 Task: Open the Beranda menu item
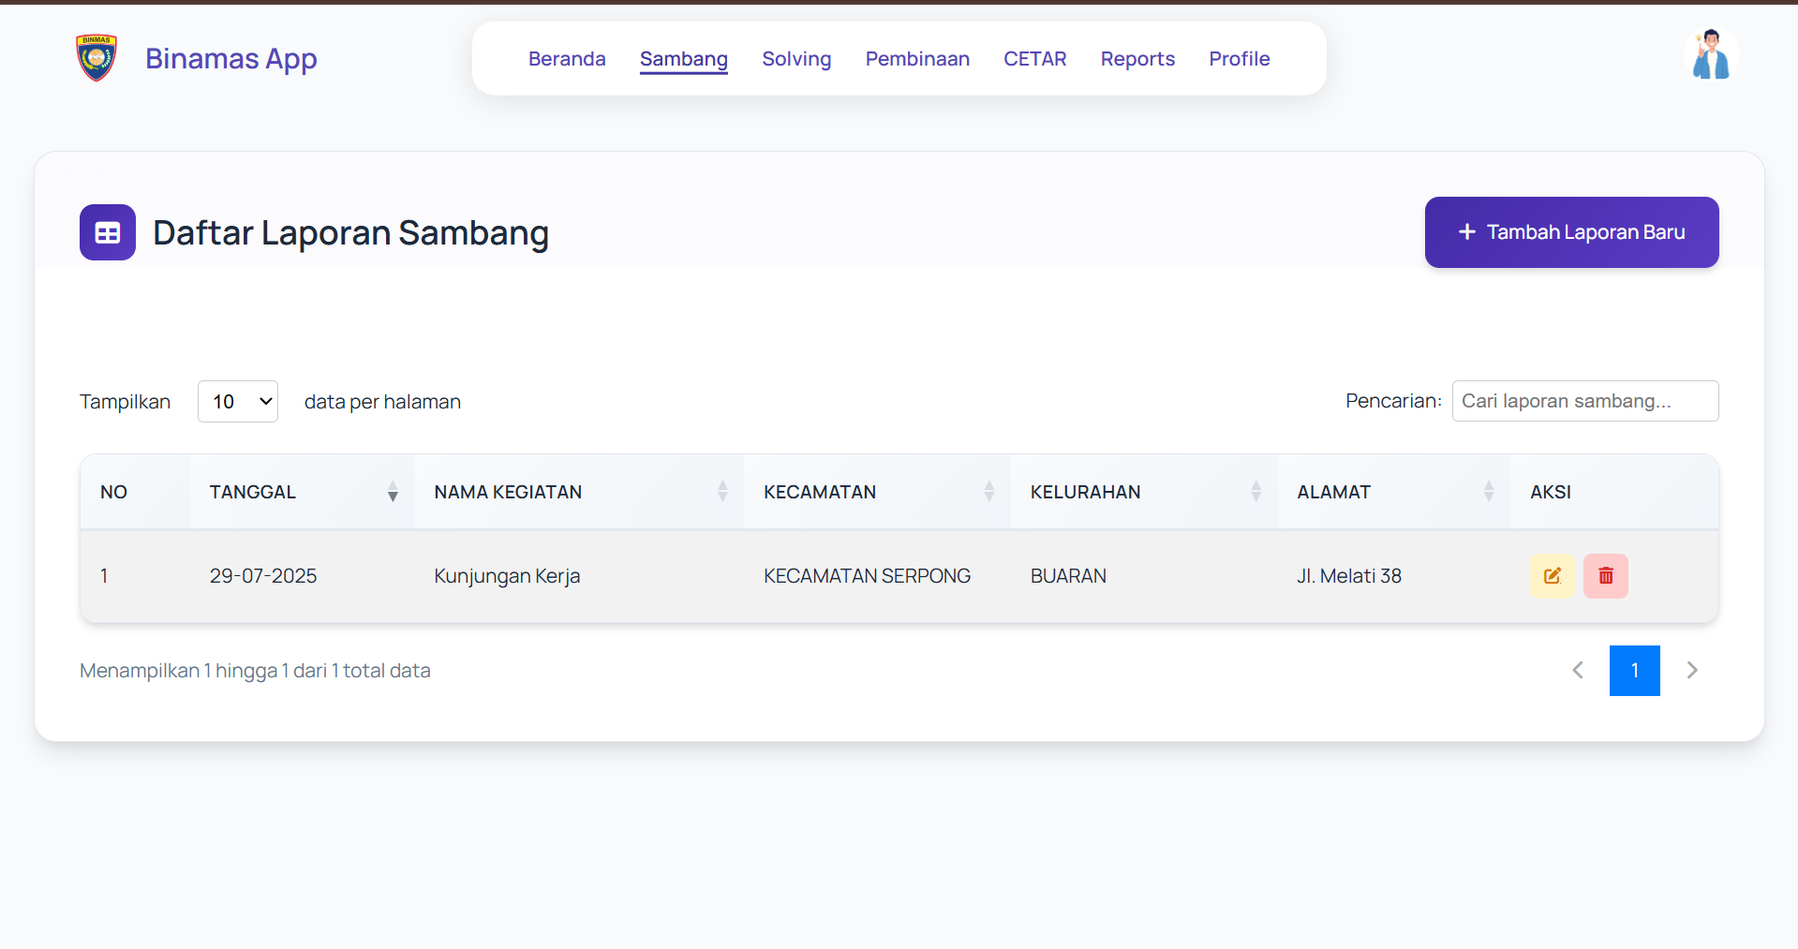click(567, 59)
